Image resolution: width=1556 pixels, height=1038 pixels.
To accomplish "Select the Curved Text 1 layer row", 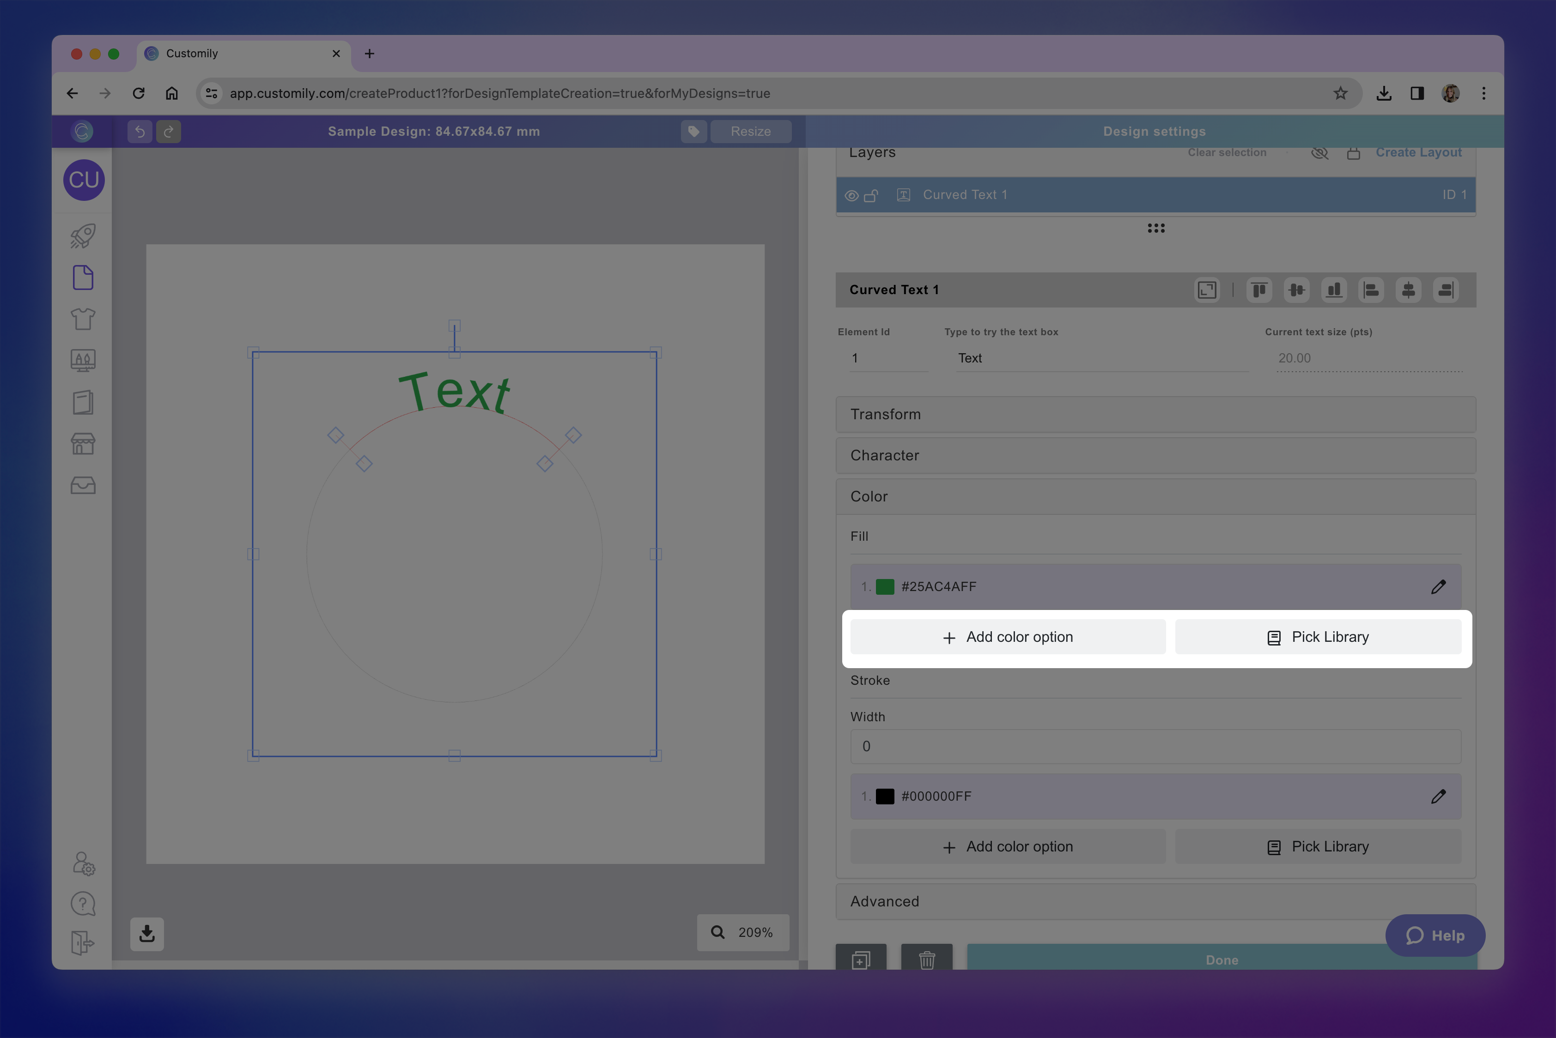I will tap(1156, 195).
